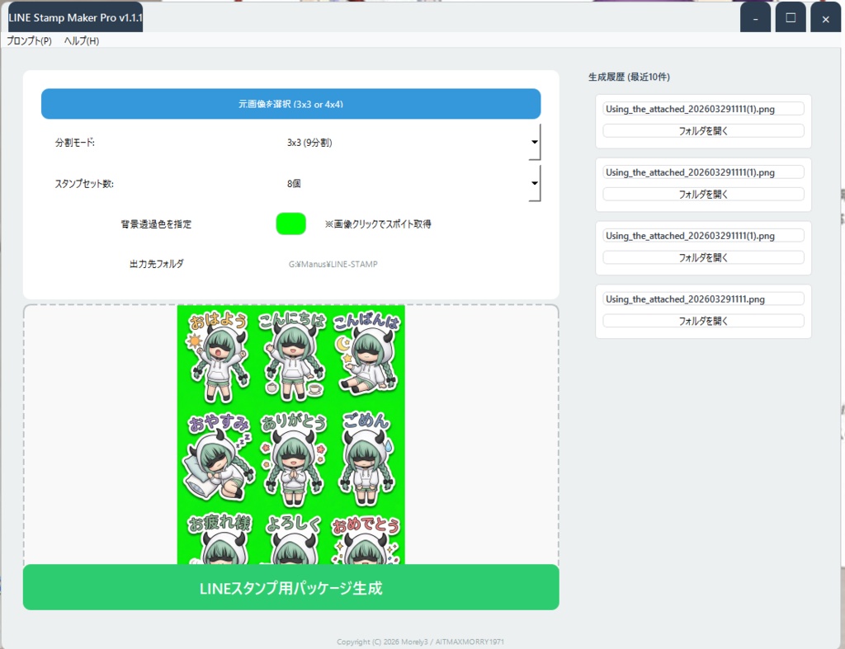Select the green 背景透過色 color swatch
This screenshot has height=649, width=845.
coord(290,223)
